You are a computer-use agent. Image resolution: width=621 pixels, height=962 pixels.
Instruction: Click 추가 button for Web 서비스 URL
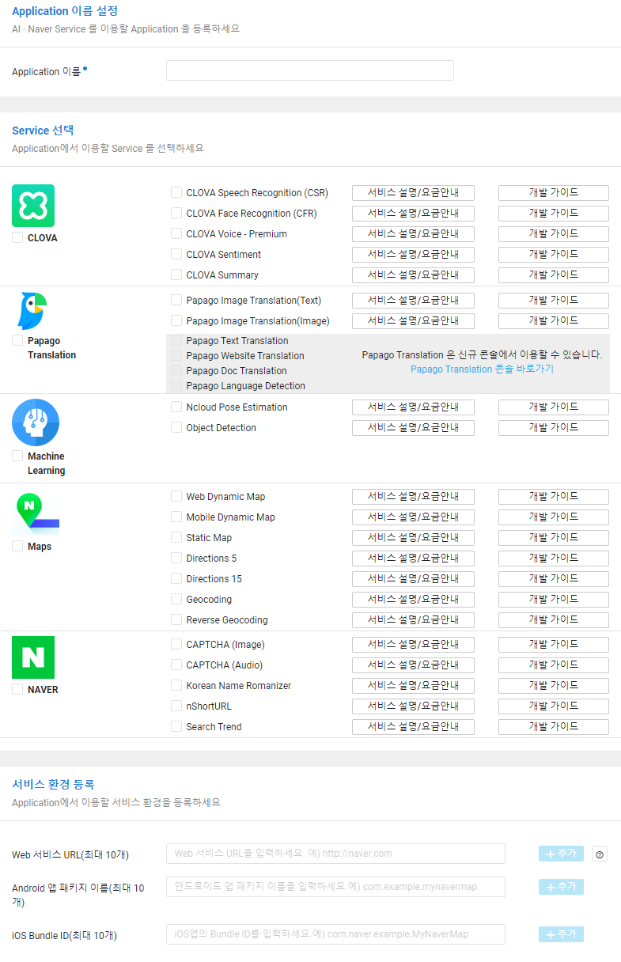[561, 854]
